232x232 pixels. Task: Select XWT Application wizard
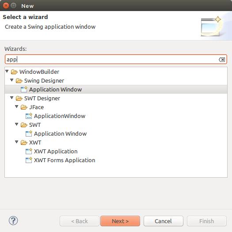[x=56, y=152]
